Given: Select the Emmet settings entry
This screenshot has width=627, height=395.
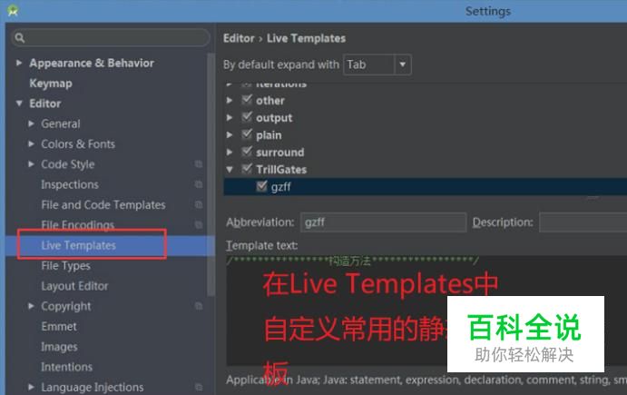Looking at the screenshot, I should [59, 326].
